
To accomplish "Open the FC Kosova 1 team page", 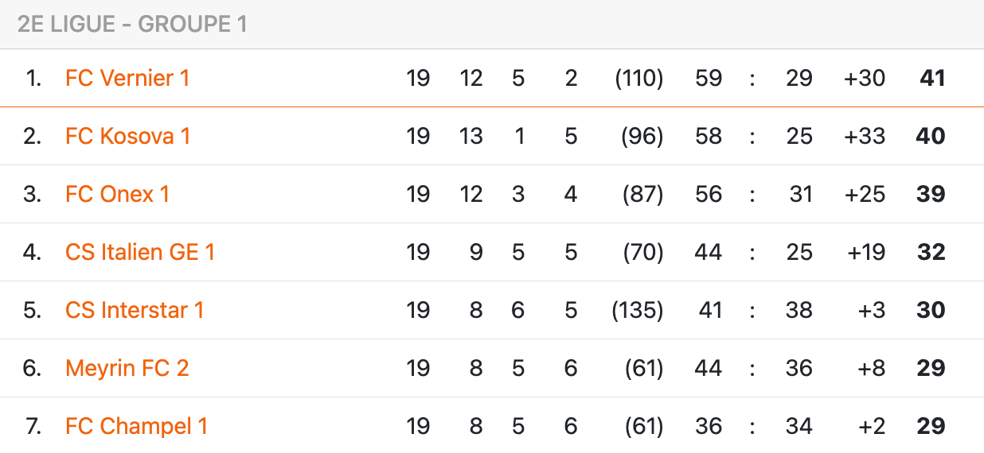I will click(127, 136).
